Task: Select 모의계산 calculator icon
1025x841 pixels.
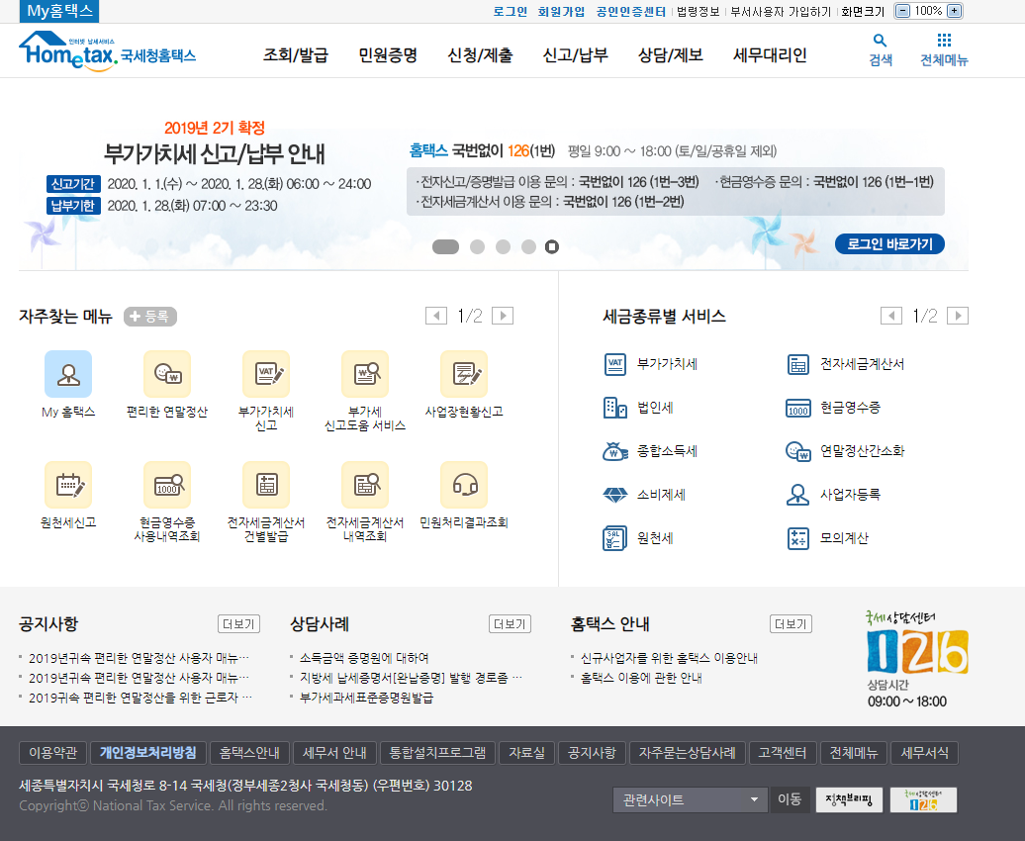Action: coord(798,538)
